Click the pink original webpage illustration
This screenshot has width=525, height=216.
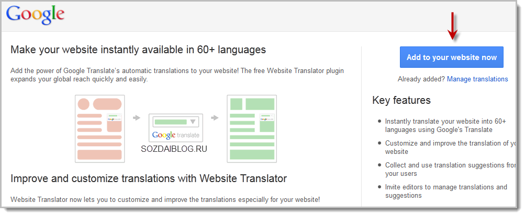[x=100, y=129]
